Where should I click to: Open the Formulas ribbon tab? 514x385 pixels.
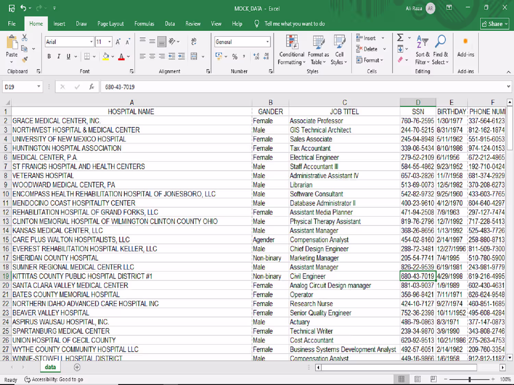click(x=144, y=24)
